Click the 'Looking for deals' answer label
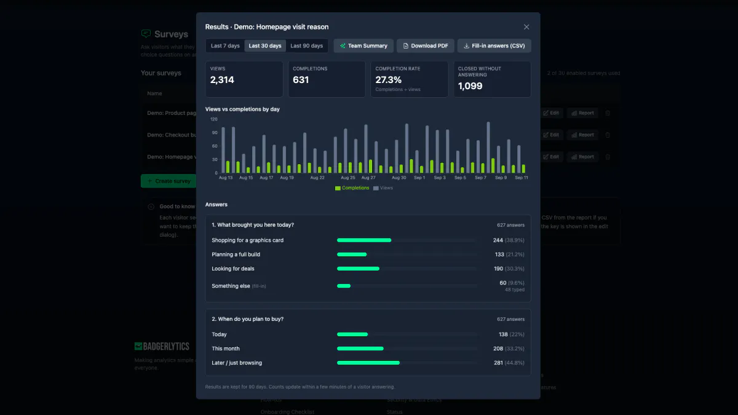 233,269
